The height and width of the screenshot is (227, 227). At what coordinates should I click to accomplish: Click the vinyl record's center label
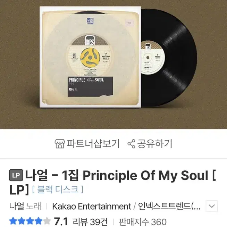point(152,58)
